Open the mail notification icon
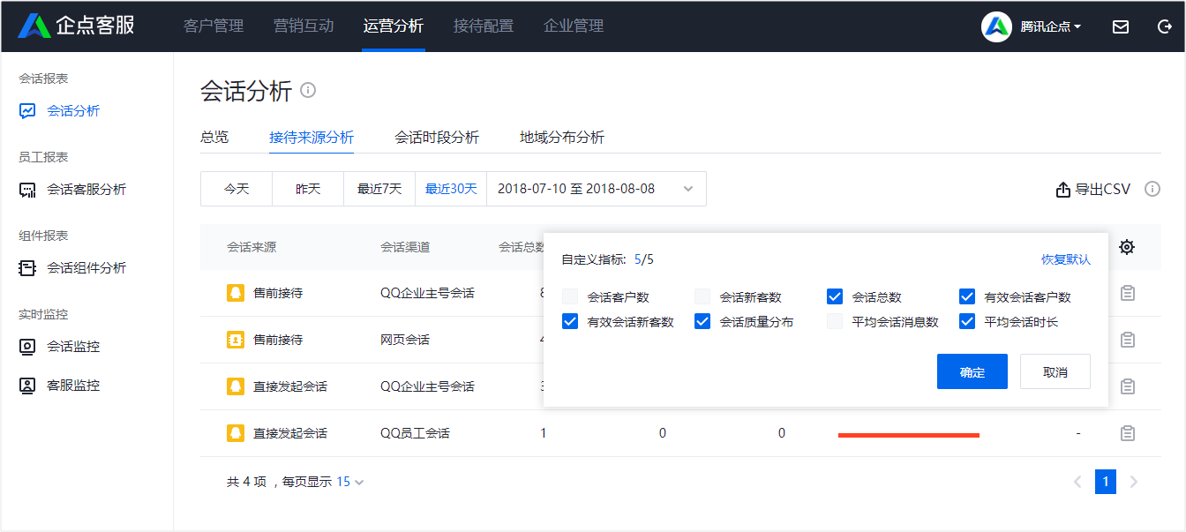Viewport: 1186px width, 532px height. [1121, 26]
